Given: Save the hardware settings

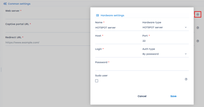Looking at the screenshot, I should click(173, 96).
